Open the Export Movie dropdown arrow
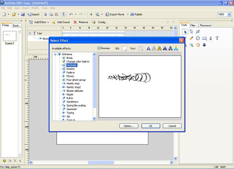Screen dimensions: 234x169 pyautogui.click(x=128, y=14)
